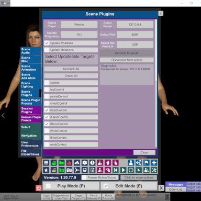
Task: Click the open package box icon in bottom row
Action: tap(85, 170)
